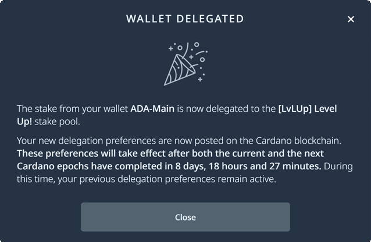This screenshot has height=242, width=371.
Task: Click the Close button
Action: coord(185,217)
